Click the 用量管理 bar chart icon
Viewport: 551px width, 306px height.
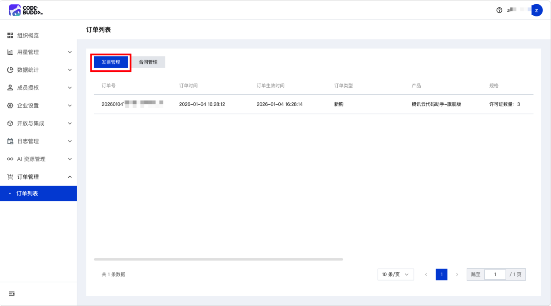[10, 52]
